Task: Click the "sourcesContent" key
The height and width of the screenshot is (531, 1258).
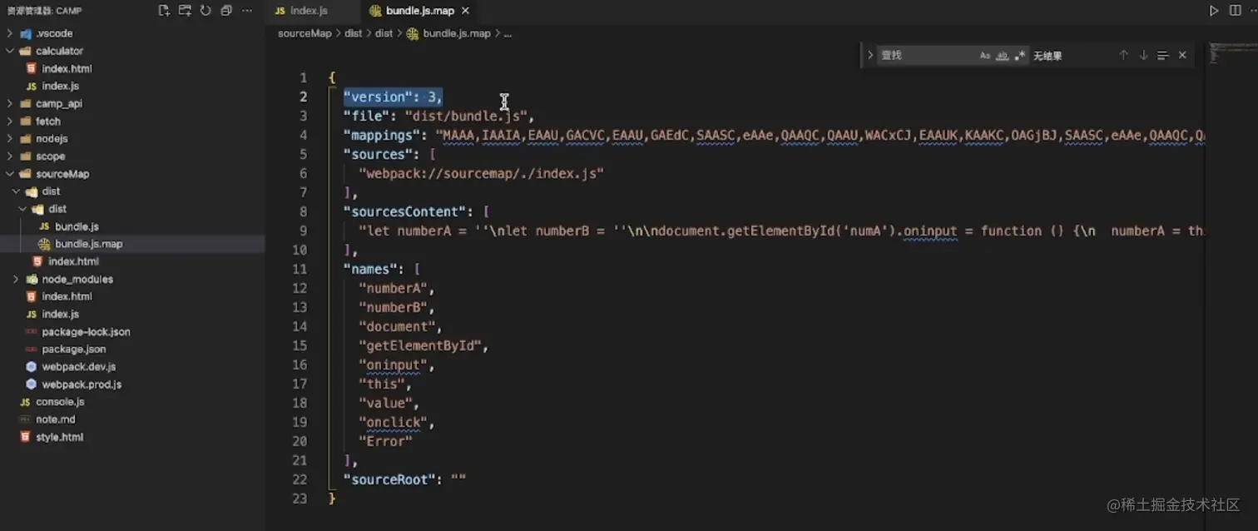Action: [405, 211]
